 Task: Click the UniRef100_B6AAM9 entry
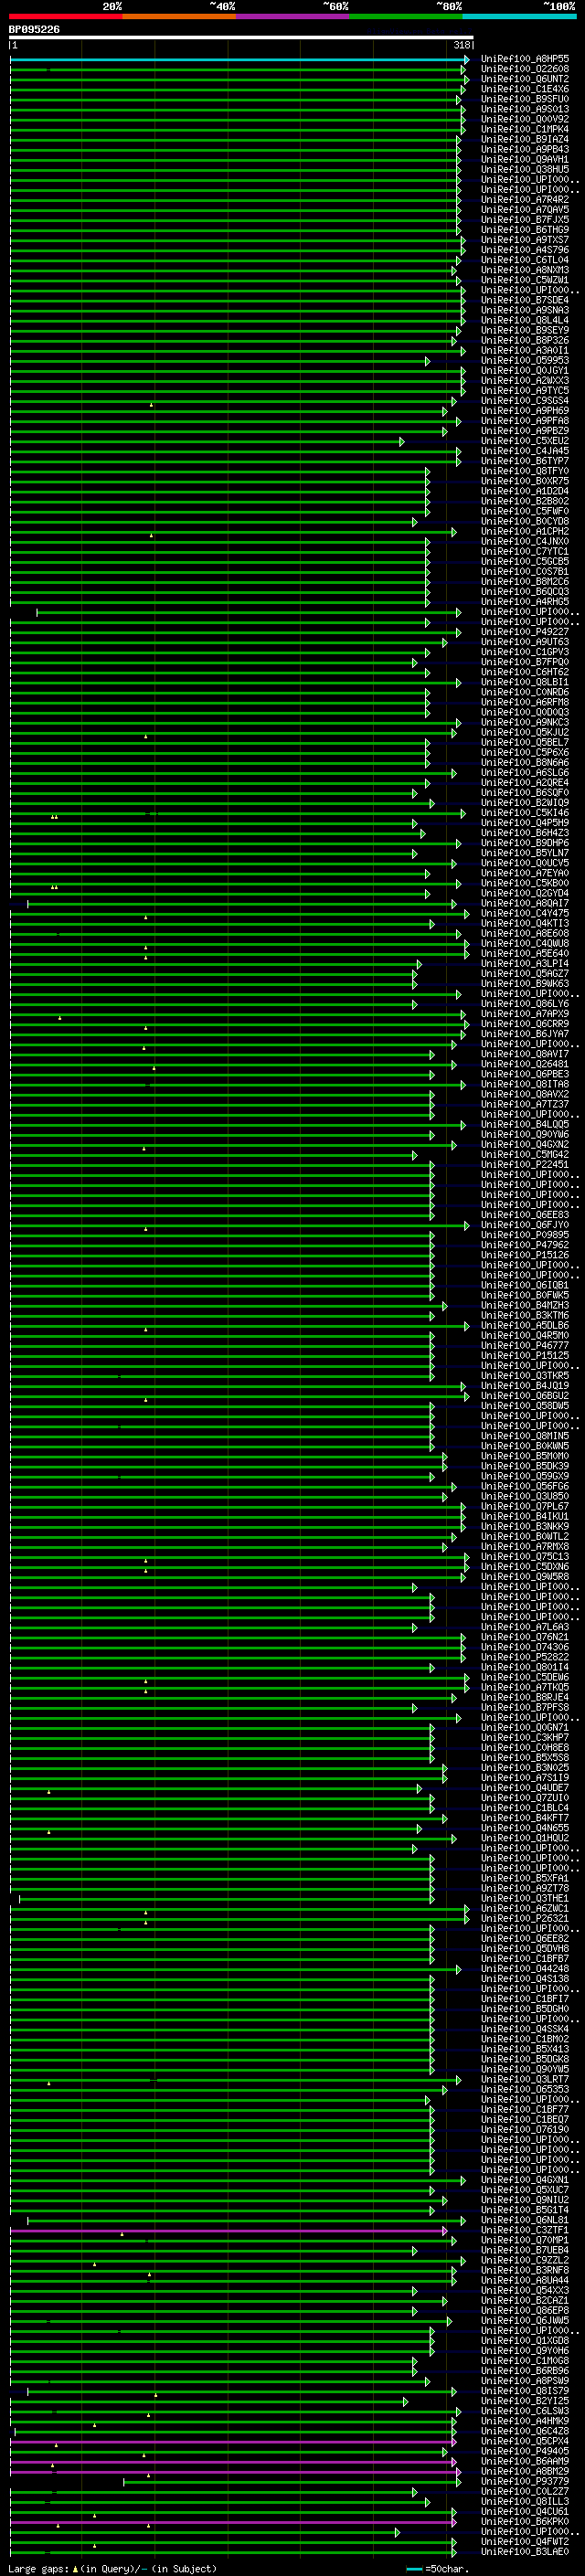pyautogui.click(x=525, y=2463)
